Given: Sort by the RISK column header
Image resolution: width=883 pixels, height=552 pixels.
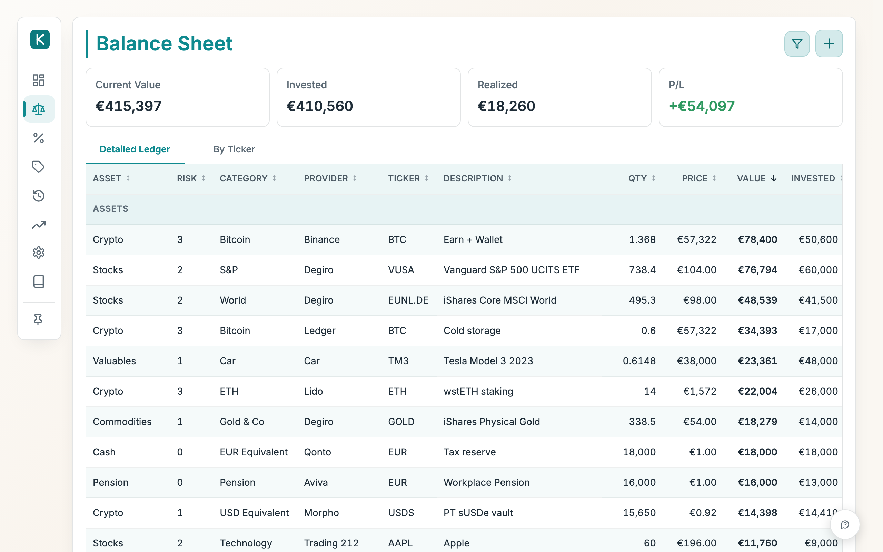Looking at the screenshot, I should coord(191,178).
